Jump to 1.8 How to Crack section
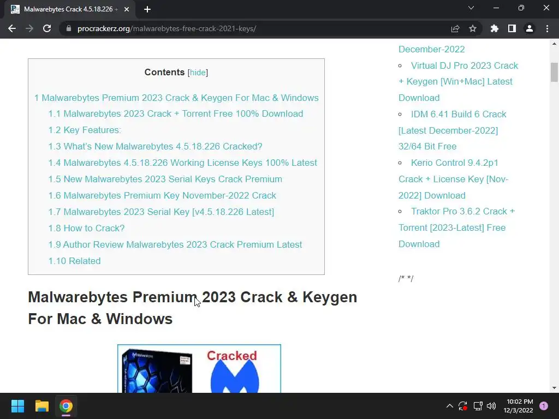The image size is (559, 419). (x=86, y=229)
